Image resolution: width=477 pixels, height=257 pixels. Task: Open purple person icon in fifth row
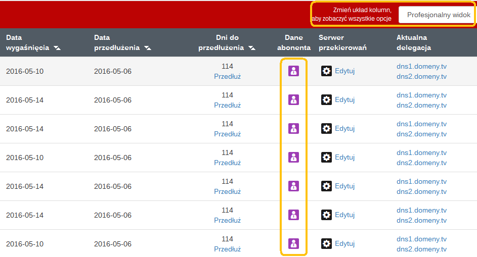click(x=293, y=186)
